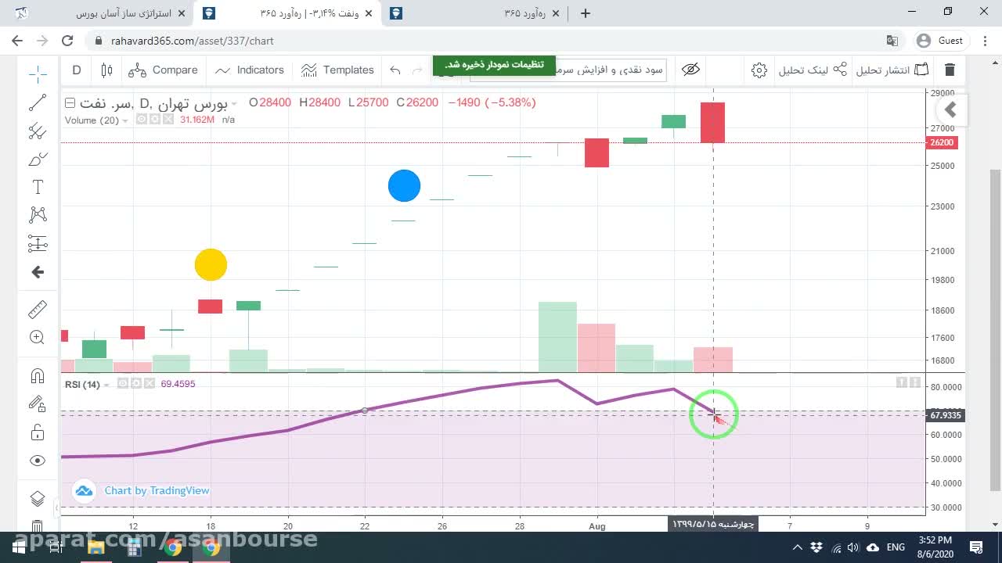This screenshot has height=563, width=1002.
Task: Select the trend line drawing tool
Action: (38, 102)
